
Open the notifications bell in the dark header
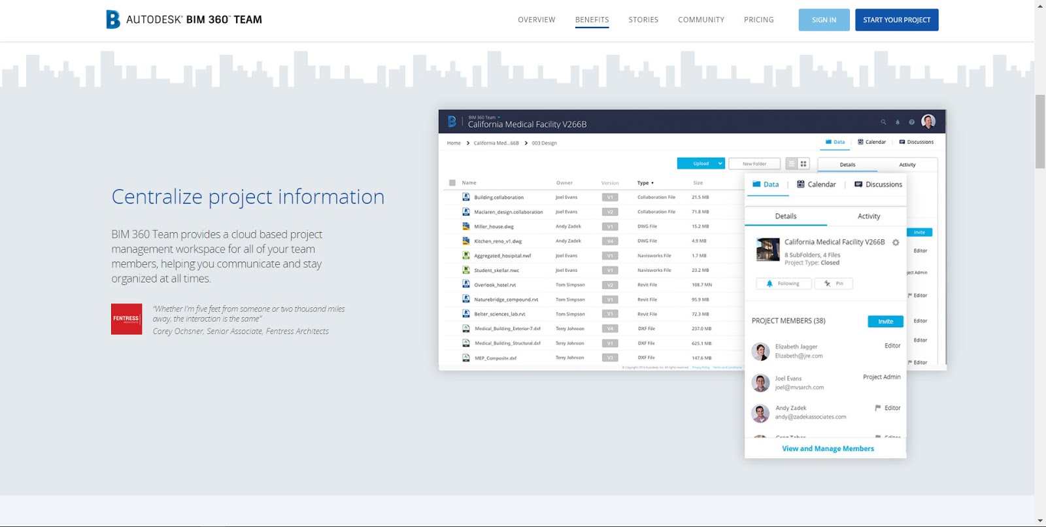[898, 122]
